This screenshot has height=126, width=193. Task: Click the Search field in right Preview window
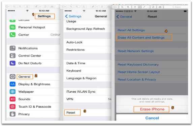(176, 7)
